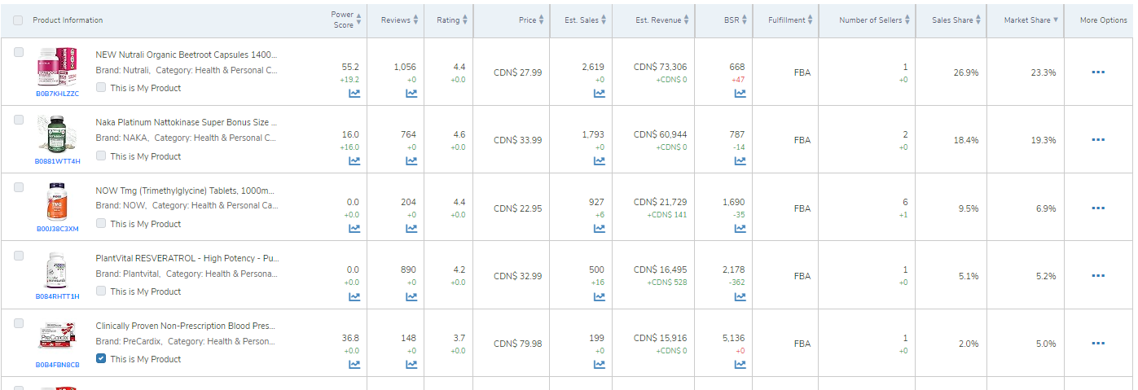Open more options menu for PreCardix row
1138x390 pixels.
[1098, 344]
